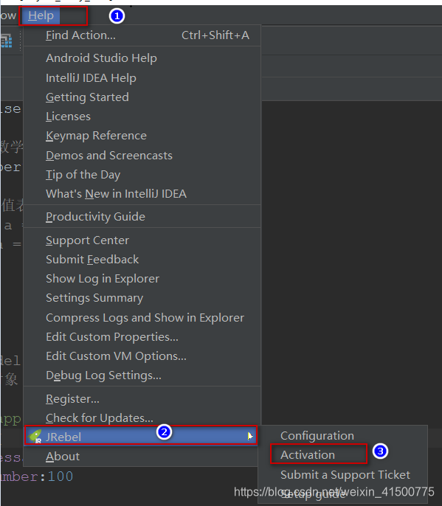
Task: Open Productivity Guide
Action: [142, 216]
